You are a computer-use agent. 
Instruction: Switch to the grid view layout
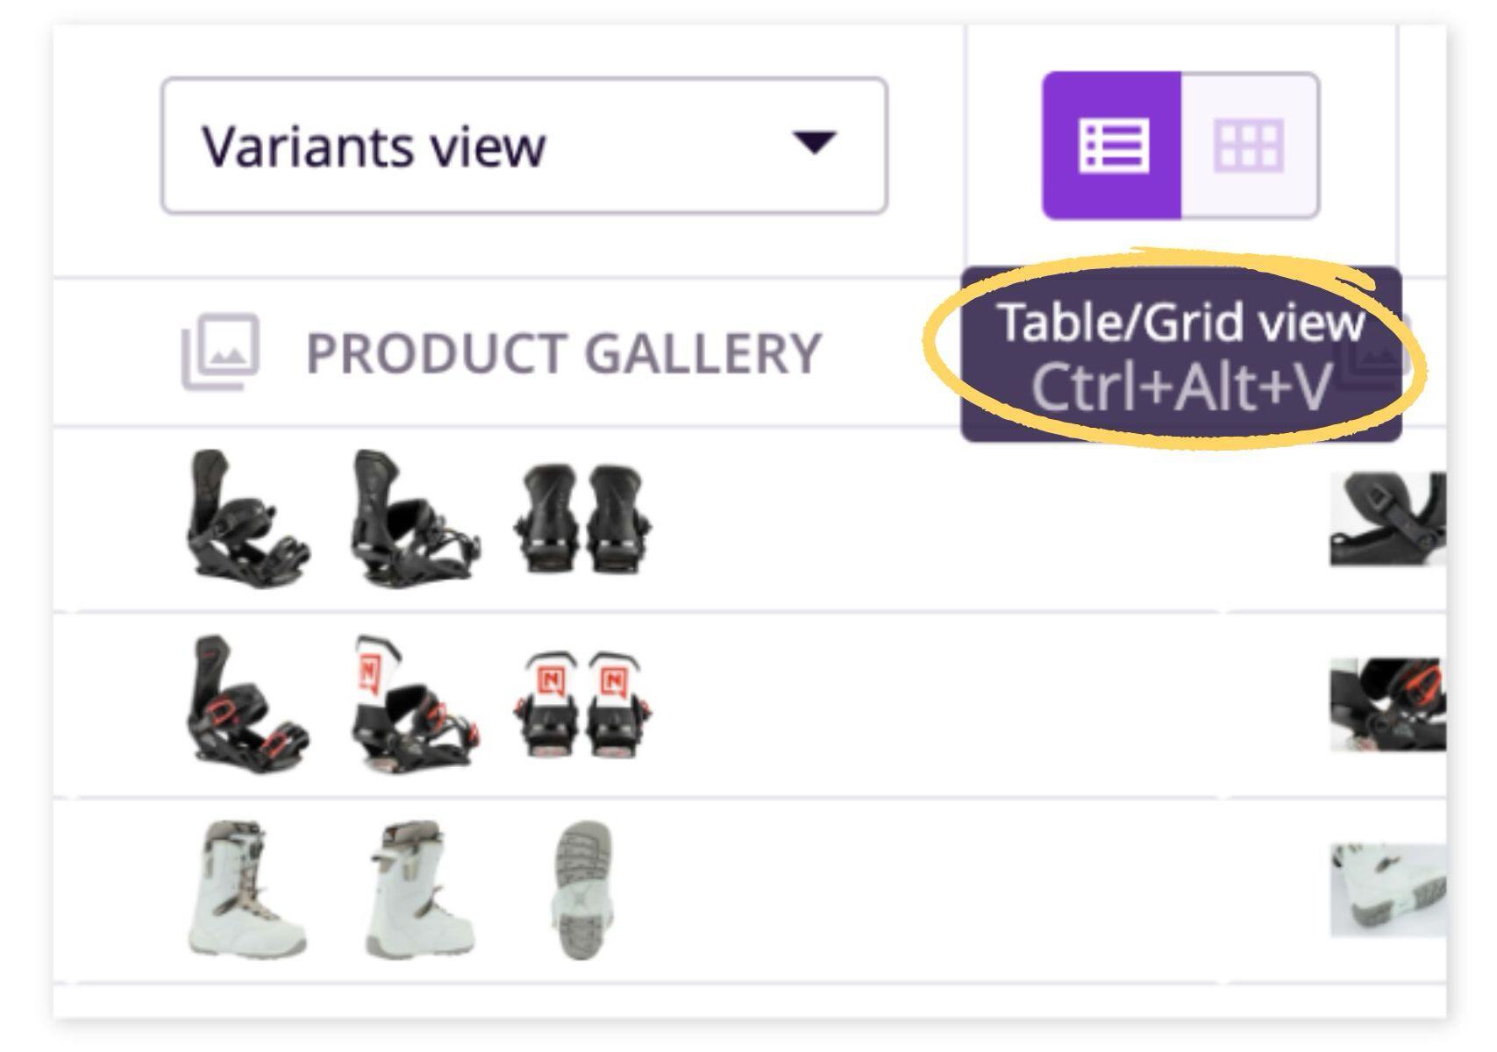(1249, 146)
